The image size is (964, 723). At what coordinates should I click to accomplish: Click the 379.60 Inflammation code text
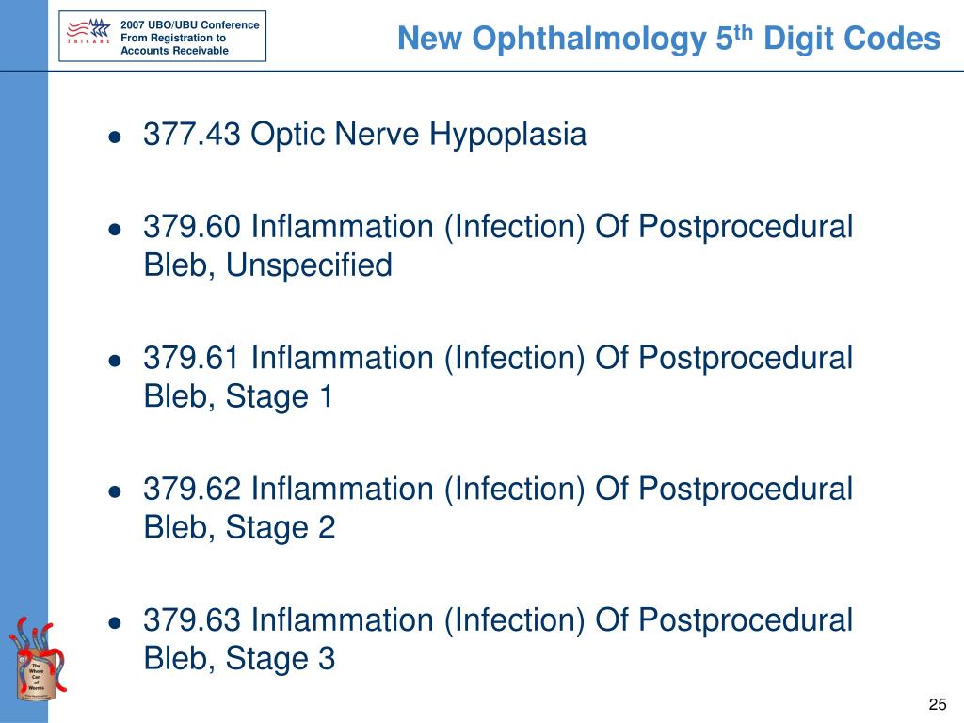pyautogui.click(x=498, y=226)
